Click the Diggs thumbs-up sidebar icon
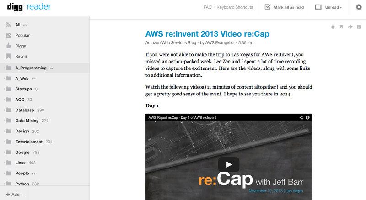Image resolution: width=366 pixels, height=200 pixels. [9, 46]
